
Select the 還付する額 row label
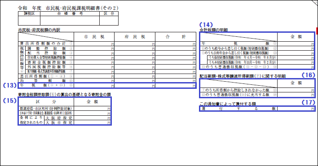[x=238, y=109]
